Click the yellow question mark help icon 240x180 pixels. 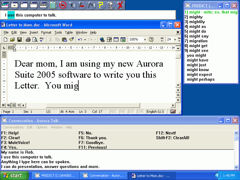click(101, 4)
